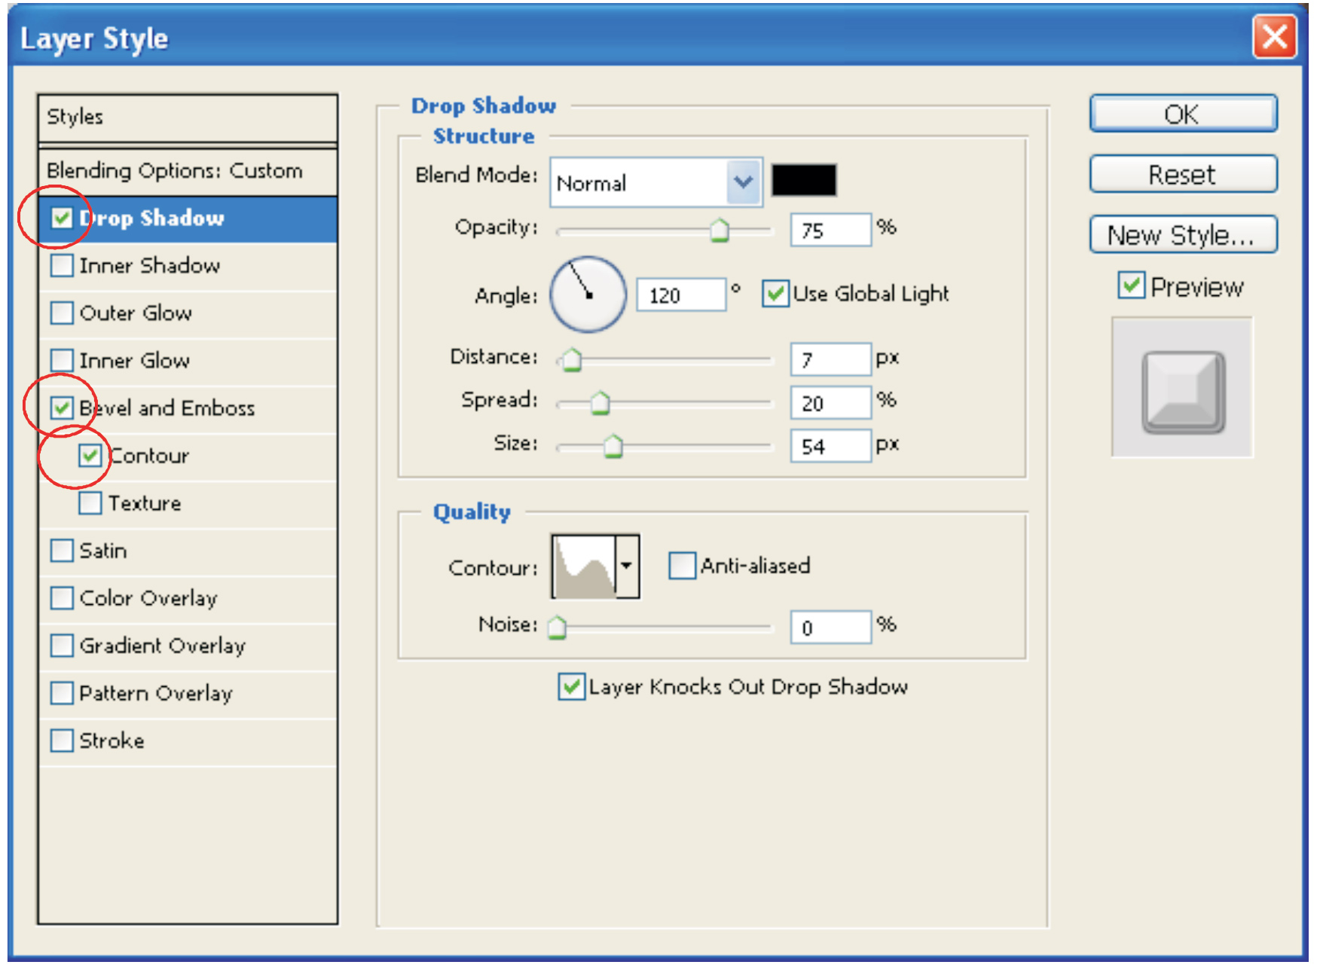The image size is (1320, 971).
Task: Click the Opacity slider handle
Action: [x=720, y=231]
